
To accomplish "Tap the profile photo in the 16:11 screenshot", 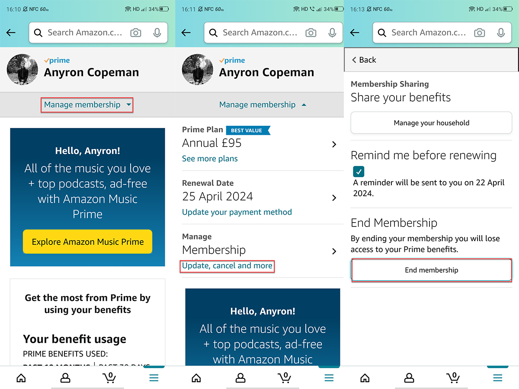I will pos(198,70).
